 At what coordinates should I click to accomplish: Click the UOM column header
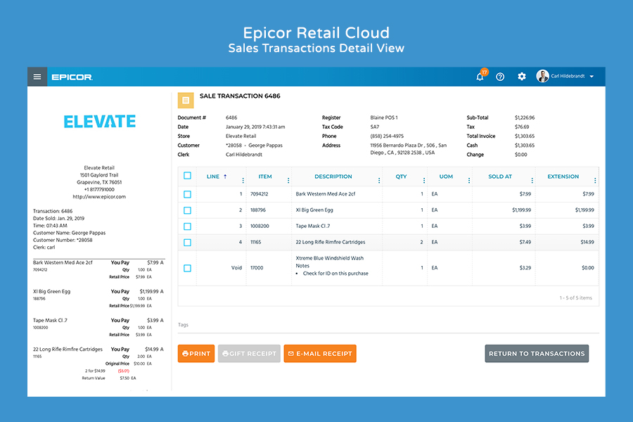446,177
